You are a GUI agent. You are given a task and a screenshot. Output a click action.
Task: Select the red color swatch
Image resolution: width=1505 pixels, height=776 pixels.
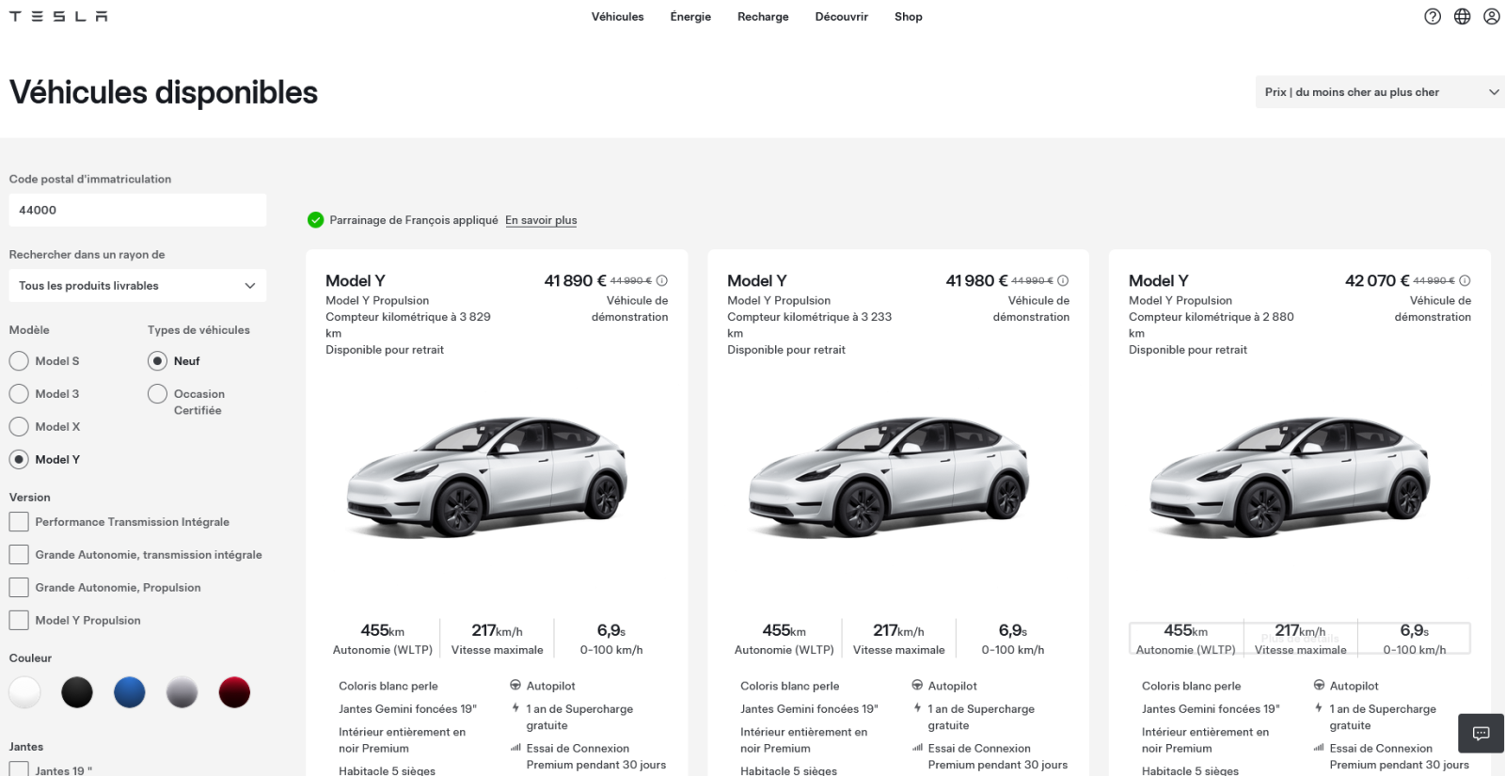235,692
